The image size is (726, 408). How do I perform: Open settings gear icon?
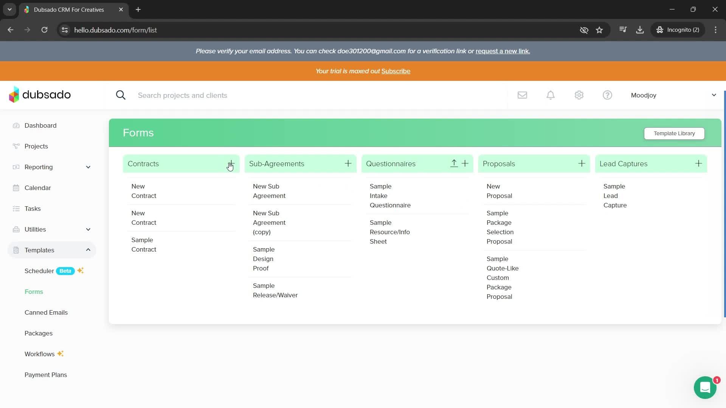579,95
